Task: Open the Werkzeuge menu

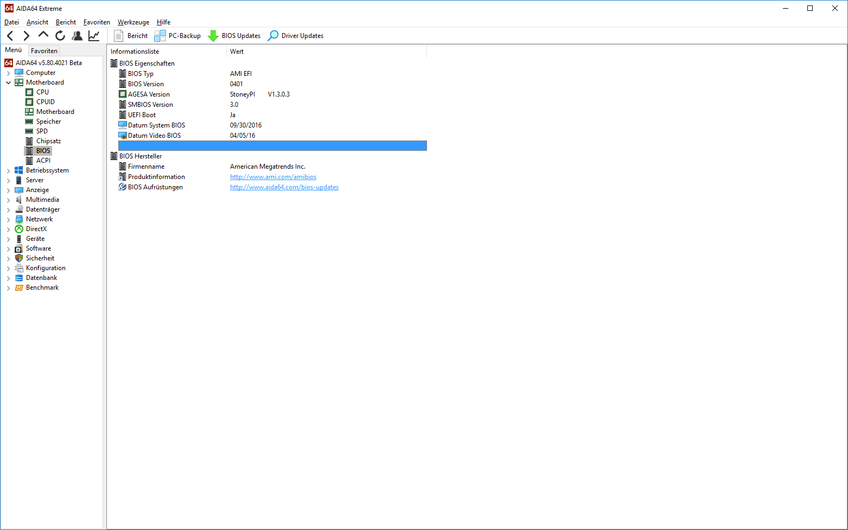Action: 133,22
